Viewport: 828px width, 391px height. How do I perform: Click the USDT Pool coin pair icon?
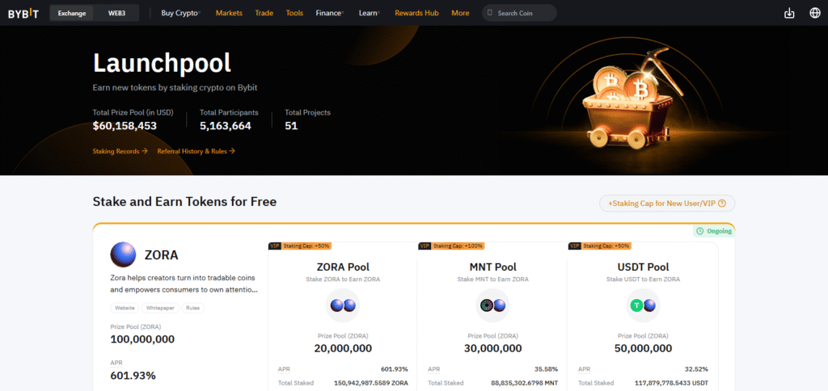click(x=643, y=305)
